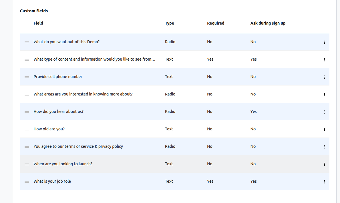Image resolution: width=340 pixels, height=203 pixels.
Task: Click reorder handle of 'What areas are you interested' row
Action: [27, 95]
